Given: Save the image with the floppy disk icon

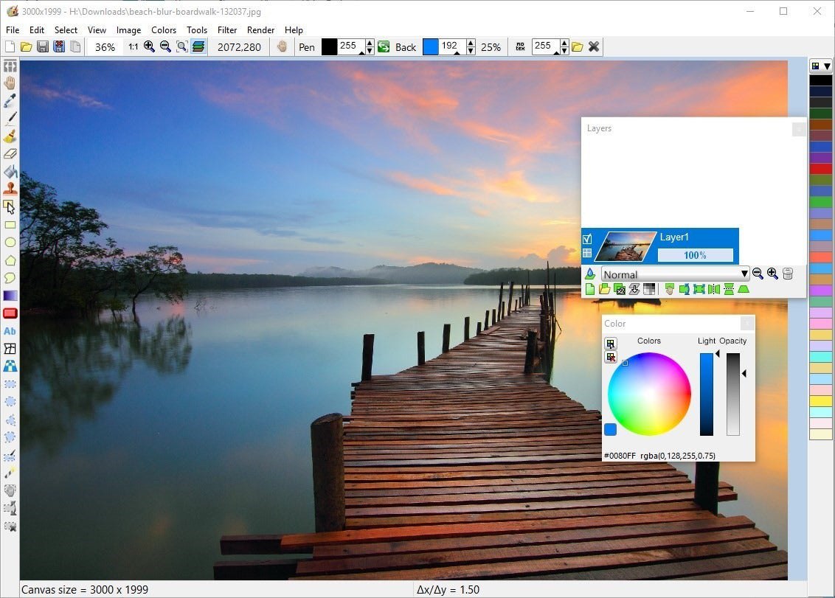Looking at the screenshot, I should [x=43, y=47].
